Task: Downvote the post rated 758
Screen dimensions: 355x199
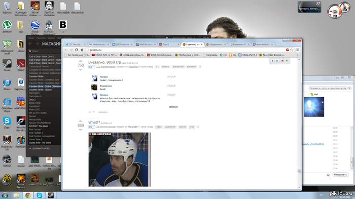Action: (81, 70)
